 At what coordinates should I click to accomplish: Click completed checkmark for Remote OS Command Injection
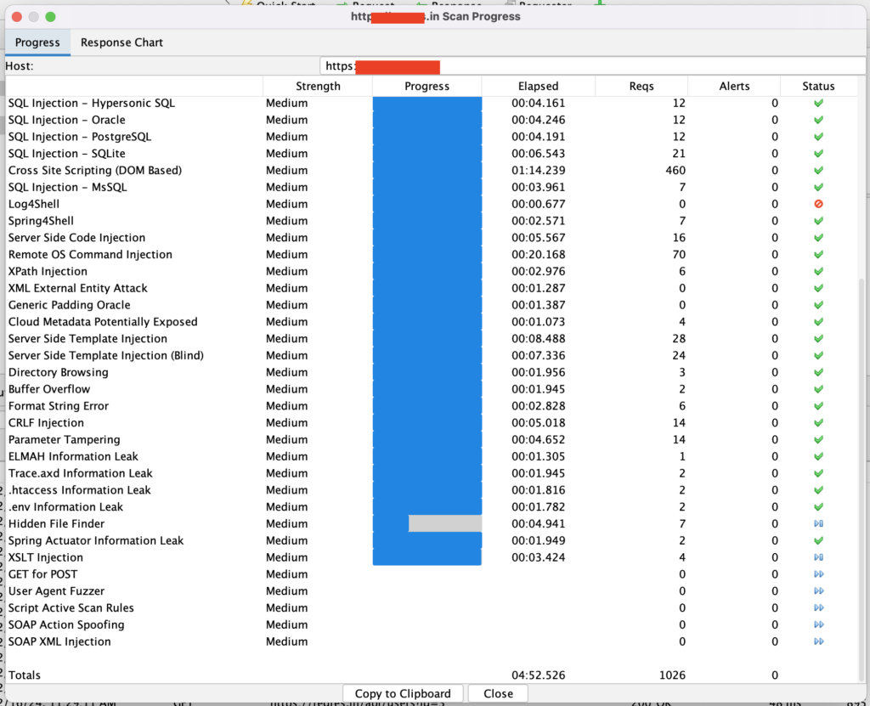point(818,255)
